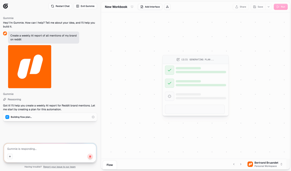Viewport: 291px width, 171px height.
Task: Open Report your issue to our team link
Action: [59, 167]
